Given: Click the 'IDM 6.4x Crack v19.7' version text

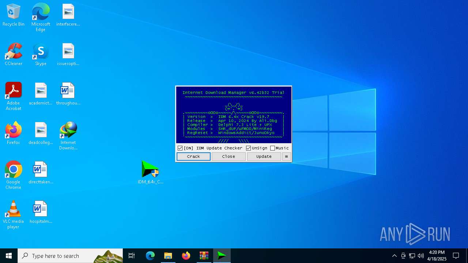Looking at the screenshot, I should (244, 117).
